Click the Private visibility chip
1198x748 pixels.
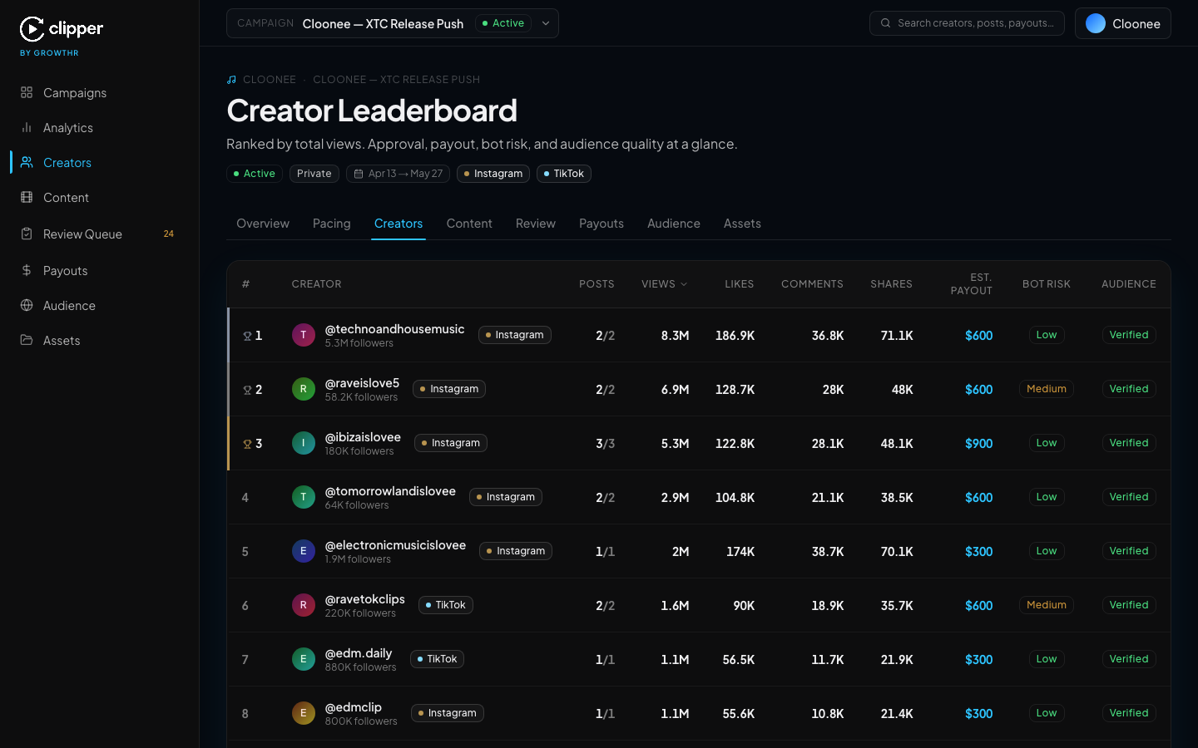click(314, 174)
